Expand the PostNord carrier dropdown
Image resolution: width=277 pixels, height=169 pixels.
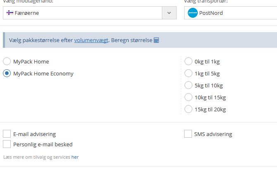click(231, 13)
